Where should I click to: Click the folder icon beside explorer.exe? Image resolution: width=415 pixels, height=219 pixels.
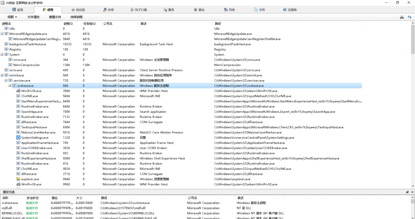[x=18, y=179]
